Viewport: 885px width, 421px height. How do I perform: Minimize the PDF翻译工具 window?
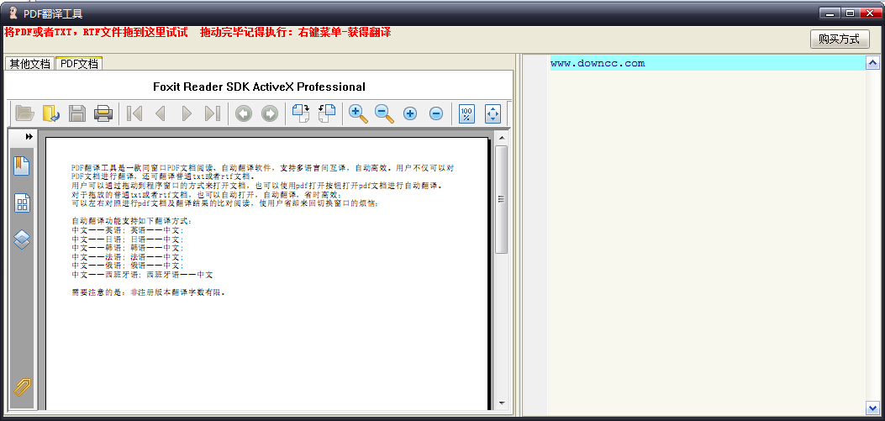[x=830, y=13]
